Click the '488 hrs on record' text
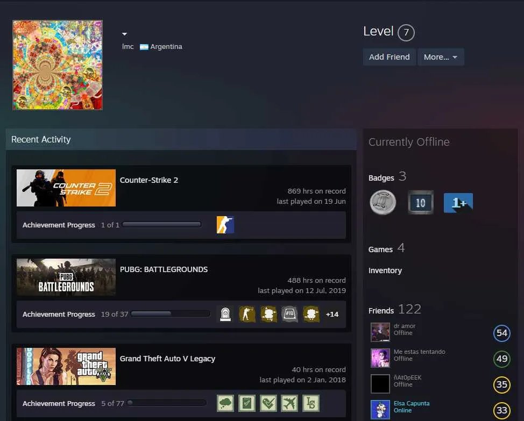Image resolution: width=524 pixels, height=421 pixels. tap(316, 281)
